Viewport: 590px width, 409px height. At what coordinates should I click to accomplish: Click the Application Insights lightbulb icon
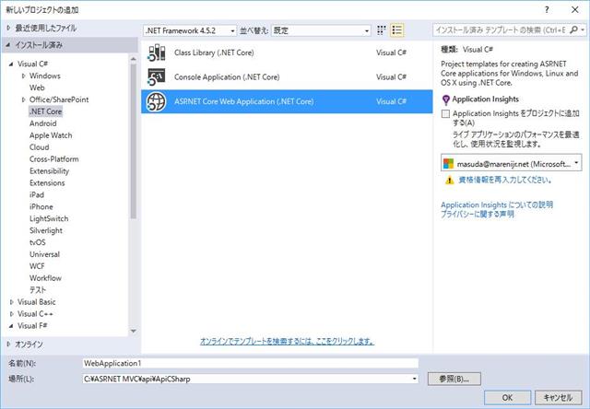pos(446,99)
